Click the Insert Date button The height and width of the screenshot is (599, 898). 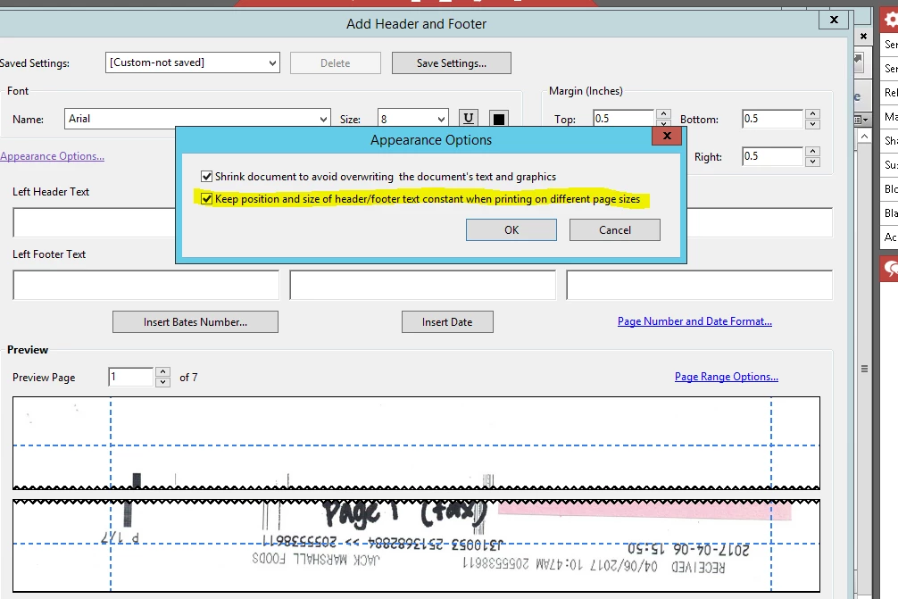(447, 322)
